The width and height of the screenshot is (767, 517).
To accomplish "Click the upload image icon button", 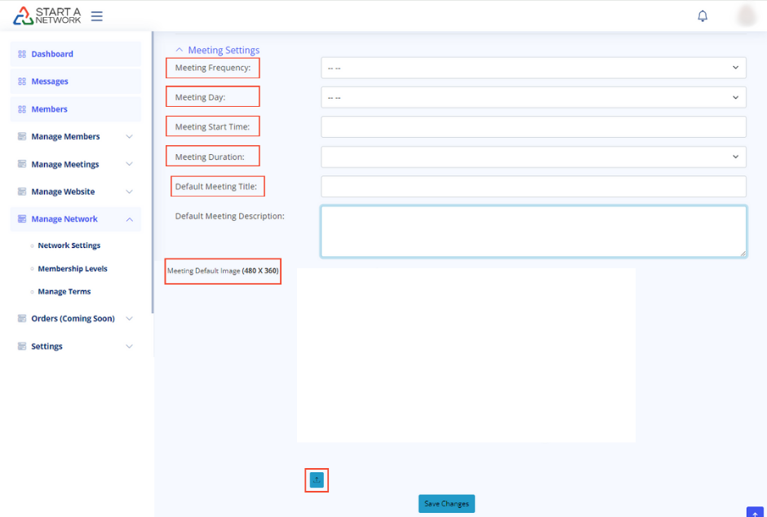I will coord(317,480).
